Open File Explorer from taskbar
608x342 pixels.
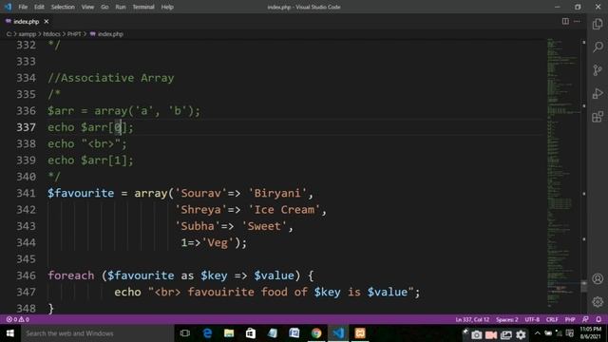pyautogui.click(x=229, y=333)
